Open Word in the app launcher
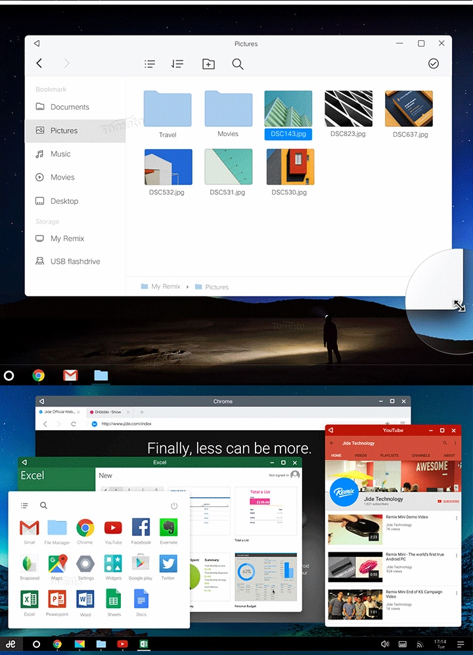This screenshot has height=655, width=473. pos(85,603)
